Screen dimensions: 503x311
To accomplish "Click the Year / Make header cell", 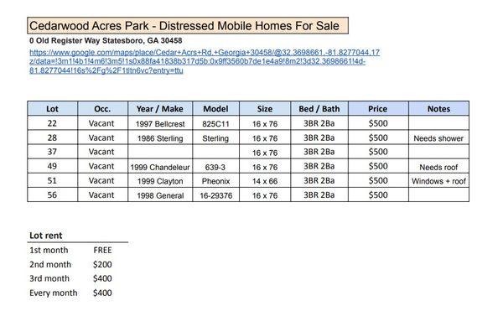I will coord(160,109).
